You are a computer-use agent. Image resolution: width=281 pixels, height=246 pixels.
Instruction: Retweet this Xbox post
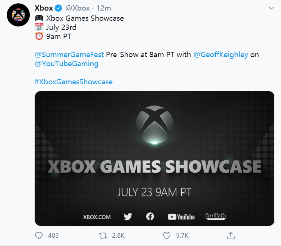(103, 235)
